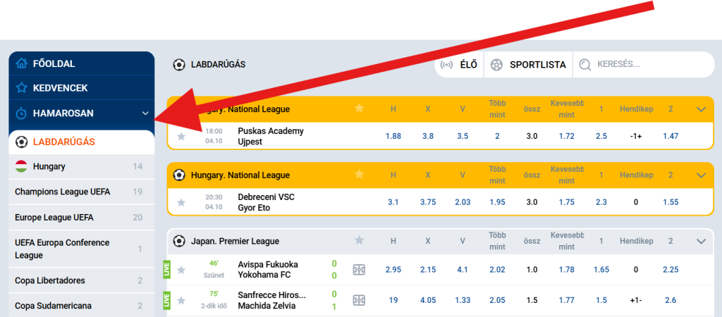Open pitch stats icon for Avispa Fukuoka match

pyautogui.click(x=359, y=270)
